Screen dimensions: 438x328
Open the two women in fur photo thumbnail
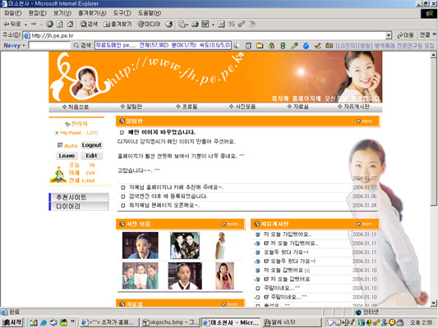pyautogui.click(x=185, y=245)
